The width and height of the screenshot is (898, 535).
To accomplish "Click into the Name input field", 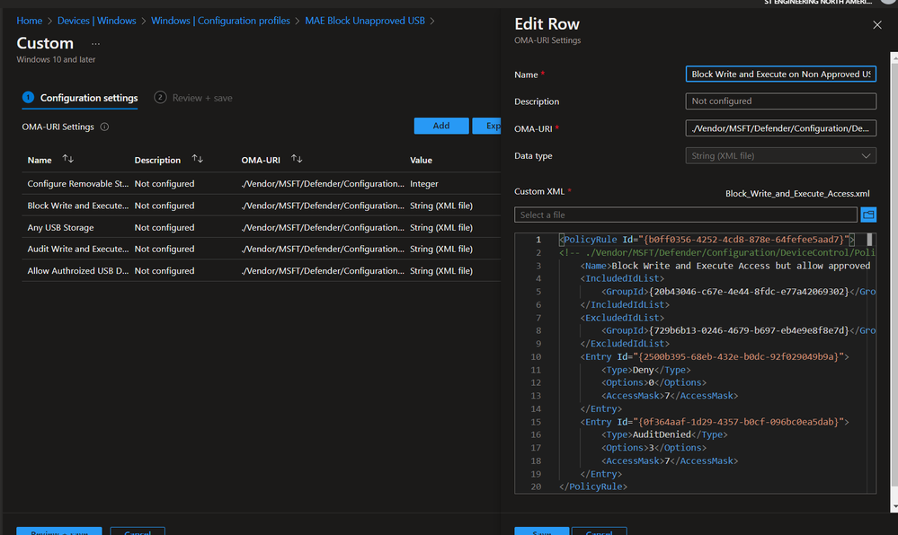I will [x=780, y=74].
